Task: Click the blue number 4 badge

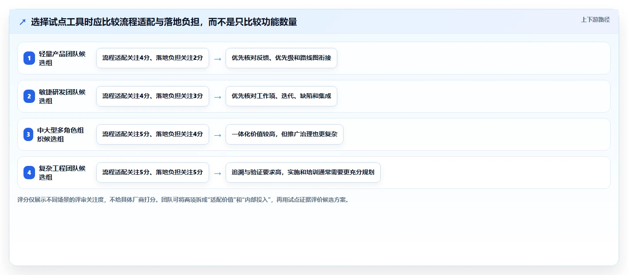Action: 29,173
